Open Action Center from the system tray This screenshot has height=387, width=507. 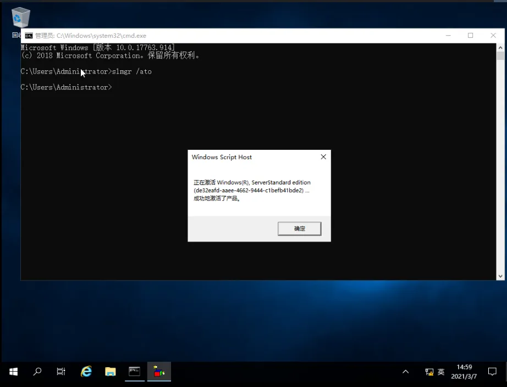point(492,372)
